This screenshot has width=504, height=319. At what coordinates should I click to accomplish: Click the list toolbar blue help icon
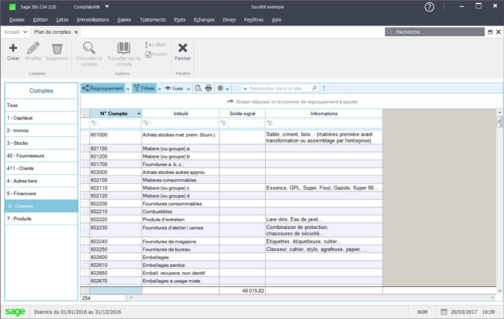[324, 88]
